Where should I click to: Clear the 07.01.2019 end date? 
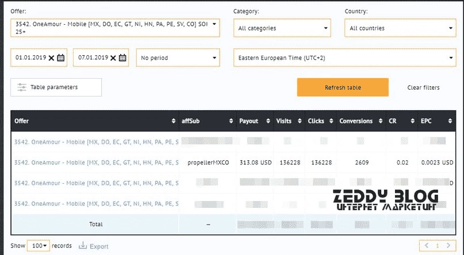(x=113, y=58)
